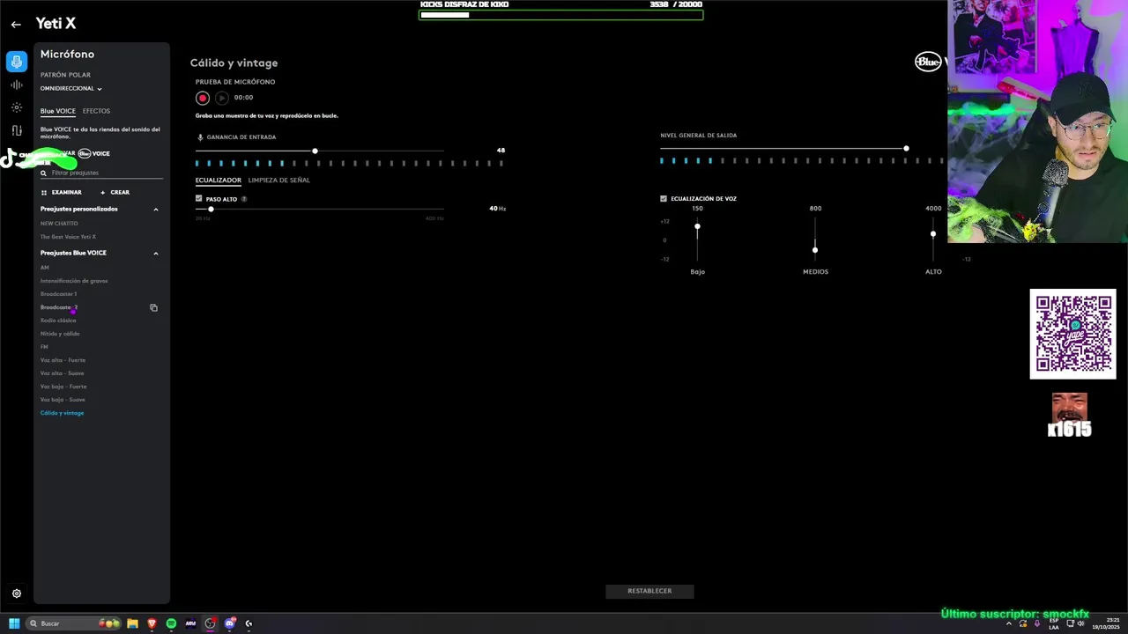Click the Ganancia de Entrada slider handle
1128x634 pixels.
point(315,151)
